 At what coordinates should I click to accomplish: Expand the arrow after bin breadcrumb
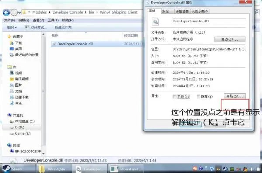97,12
